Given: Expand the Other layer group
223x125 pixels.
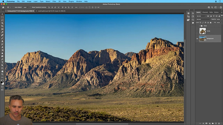Looking at the screenshot, I should coord(200,26).
